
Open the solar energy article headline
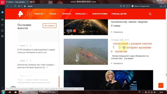129,24
